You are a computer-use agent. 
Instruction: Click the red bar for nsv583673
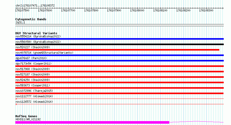click(x=119, y=88)
